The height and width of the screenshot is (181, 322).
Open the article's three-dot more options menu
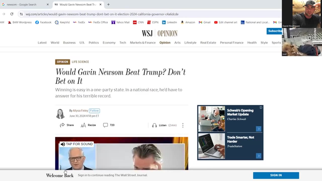pyautogui.click(x=183, y=125)
